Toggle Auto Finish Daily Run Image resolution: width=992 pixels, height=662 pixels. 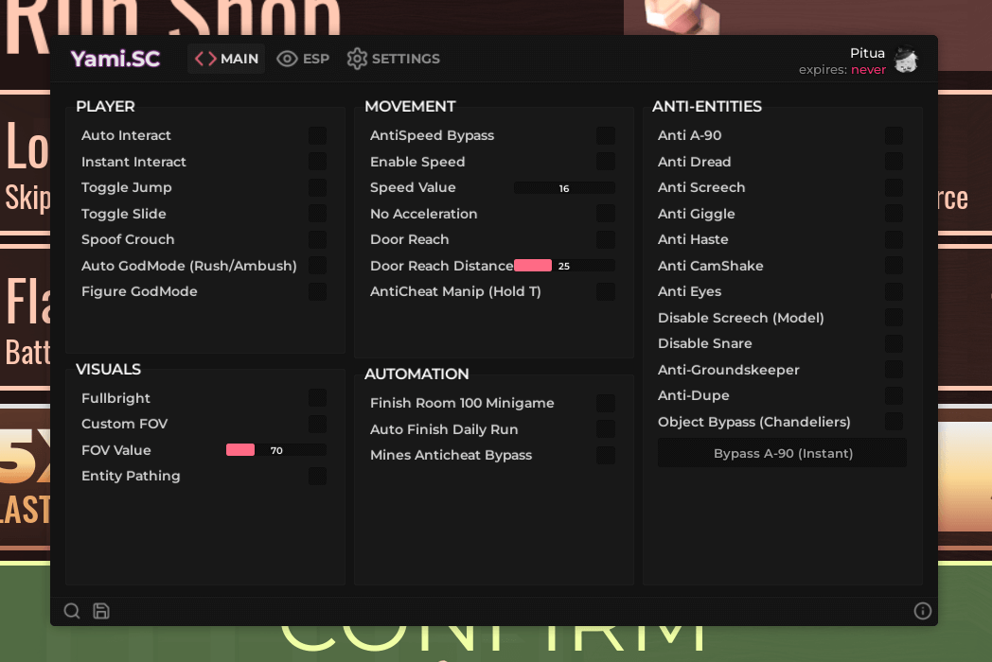point(606,429)
